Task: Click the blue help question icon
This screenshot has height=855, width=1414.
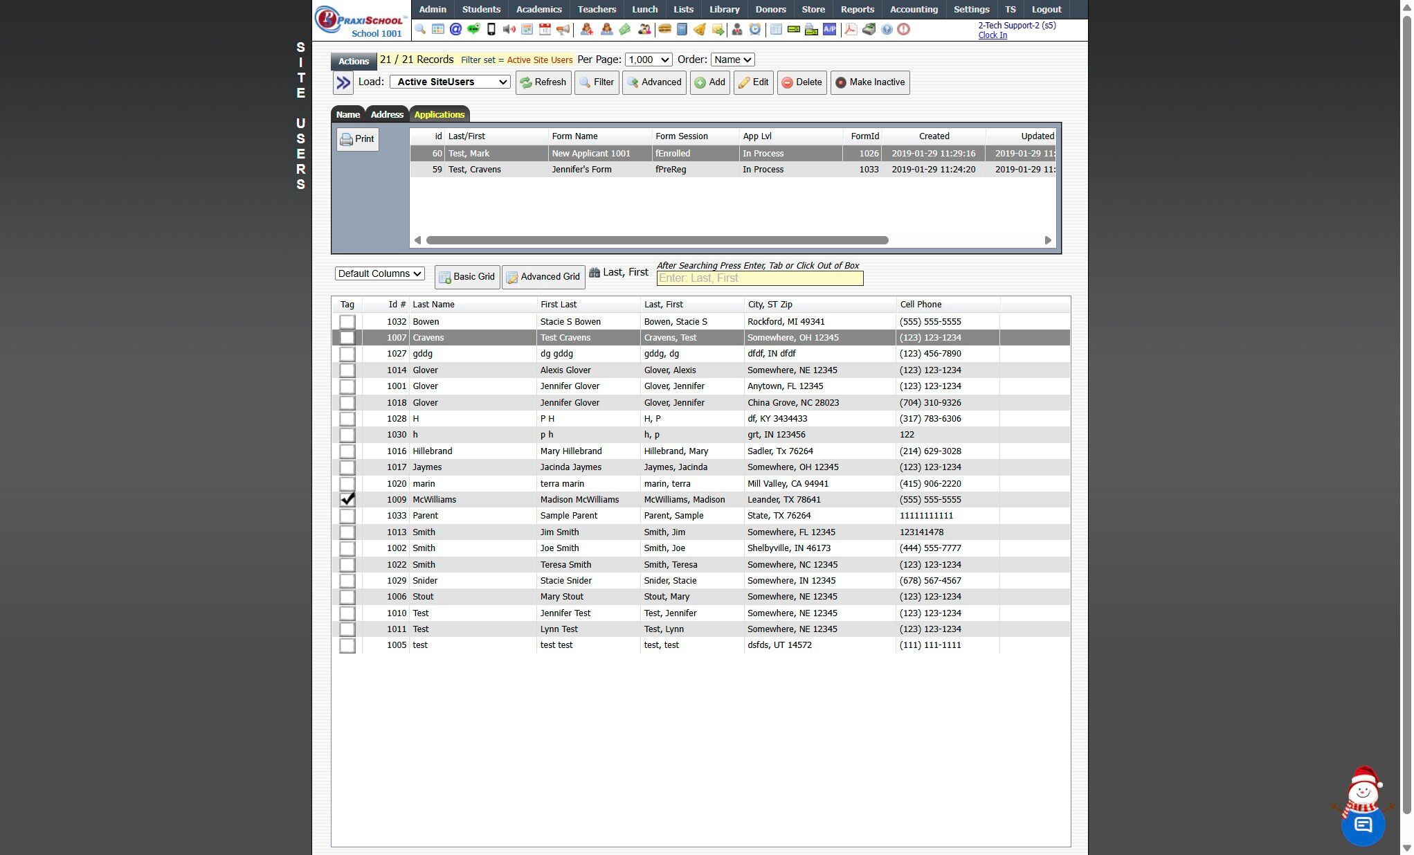Action: pos(887,29)
